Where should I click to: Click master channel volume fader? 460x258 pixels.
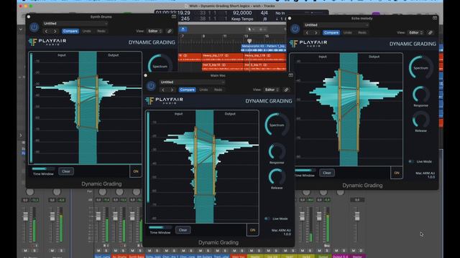point(356,216)
